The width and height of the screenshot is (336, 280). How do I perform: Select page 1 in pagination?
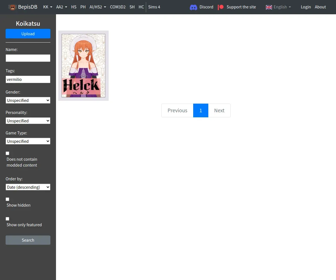(x=201, y=110)
